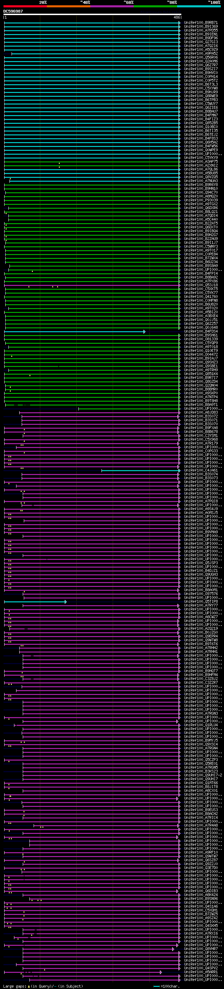The image size is (224, 989).
Task: Select hit label UniRef100_A7PQI8
Action: point(201,501)
